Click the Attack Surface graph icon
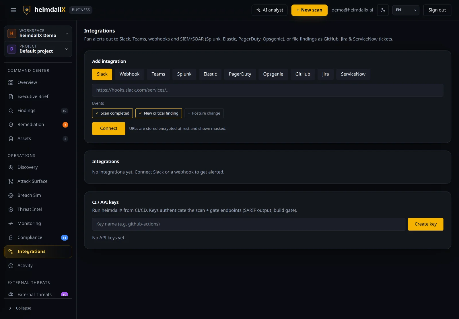Viewport: 459px width, 319px height. tap(11, 181)
